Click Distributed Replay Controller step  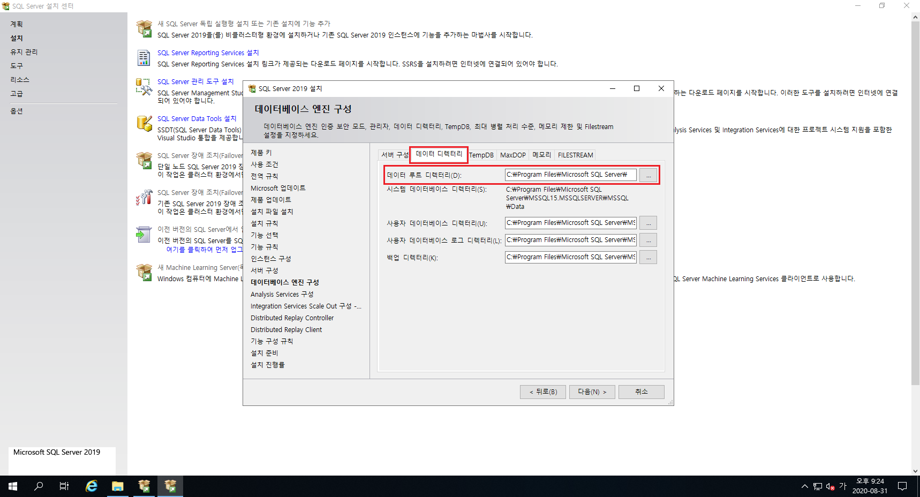tap(292, 318)
